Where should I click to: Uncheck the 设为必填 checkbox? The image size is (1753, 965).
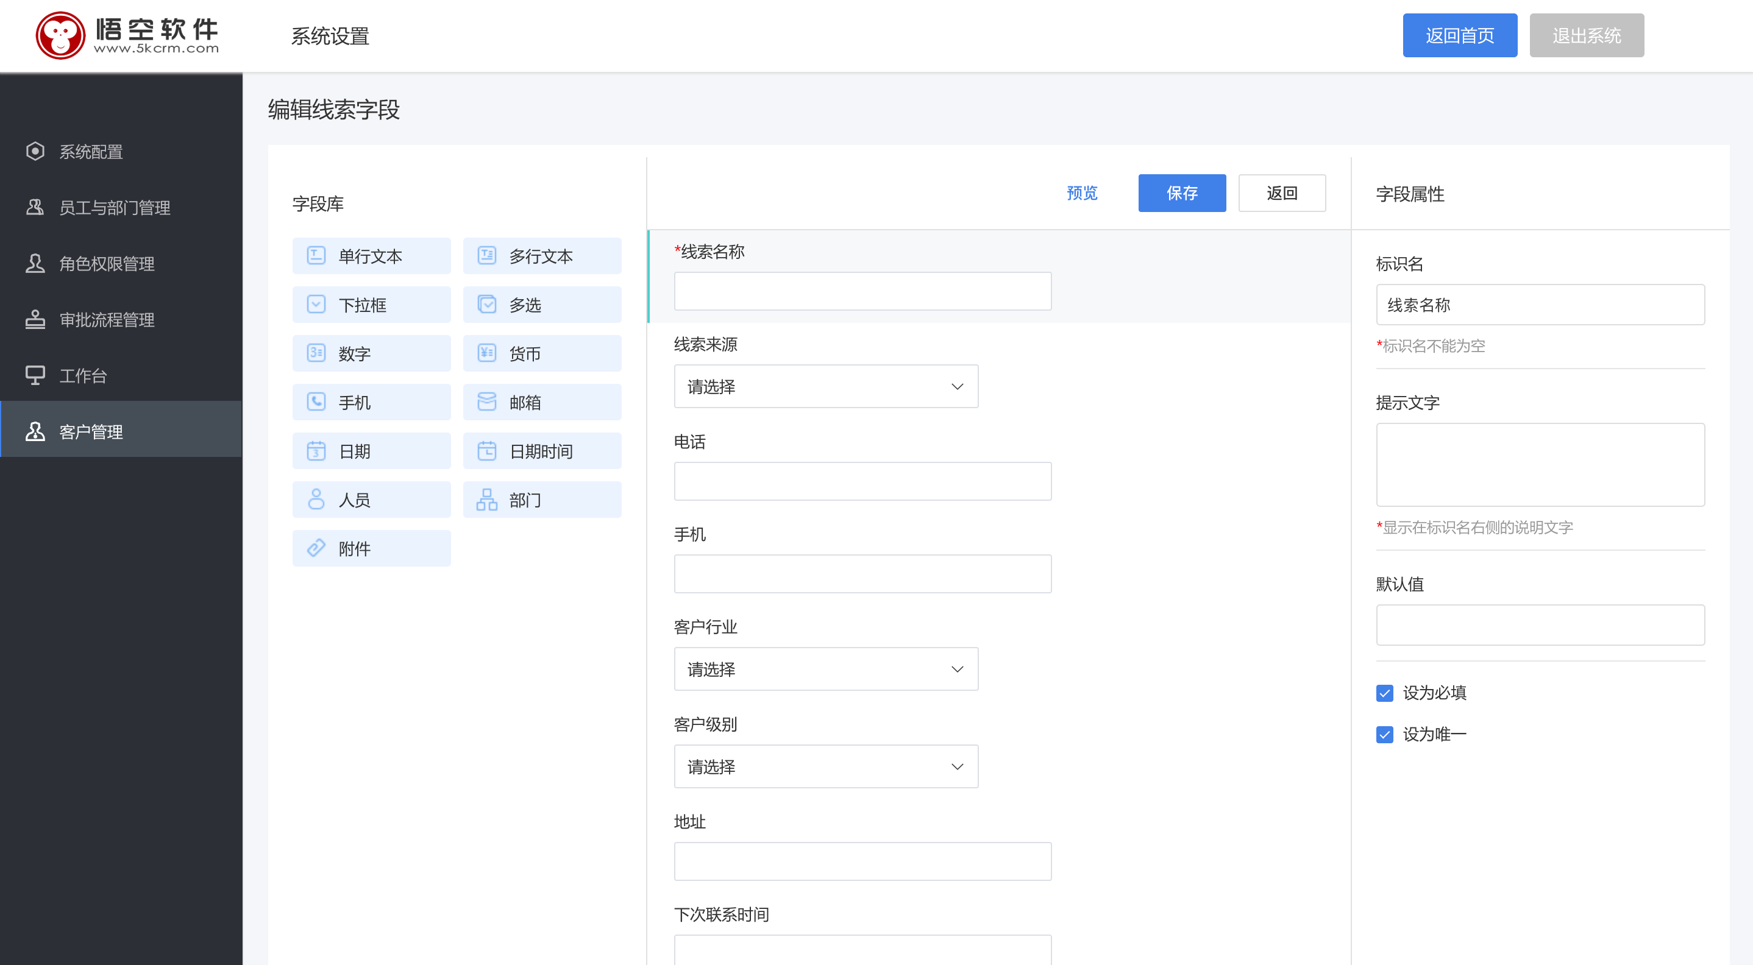(1384, 693)
